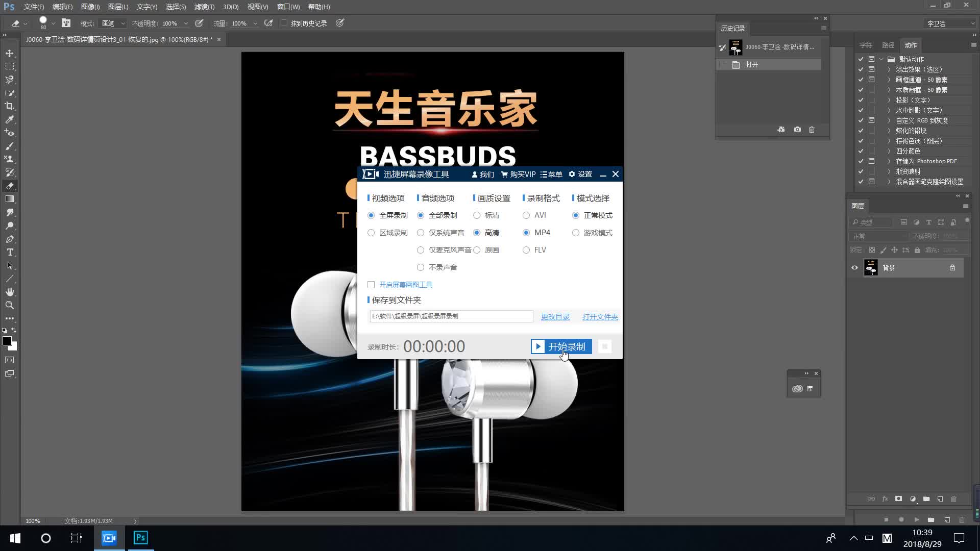Switch to the 路径 panel tab

click(x=888, y=45)
